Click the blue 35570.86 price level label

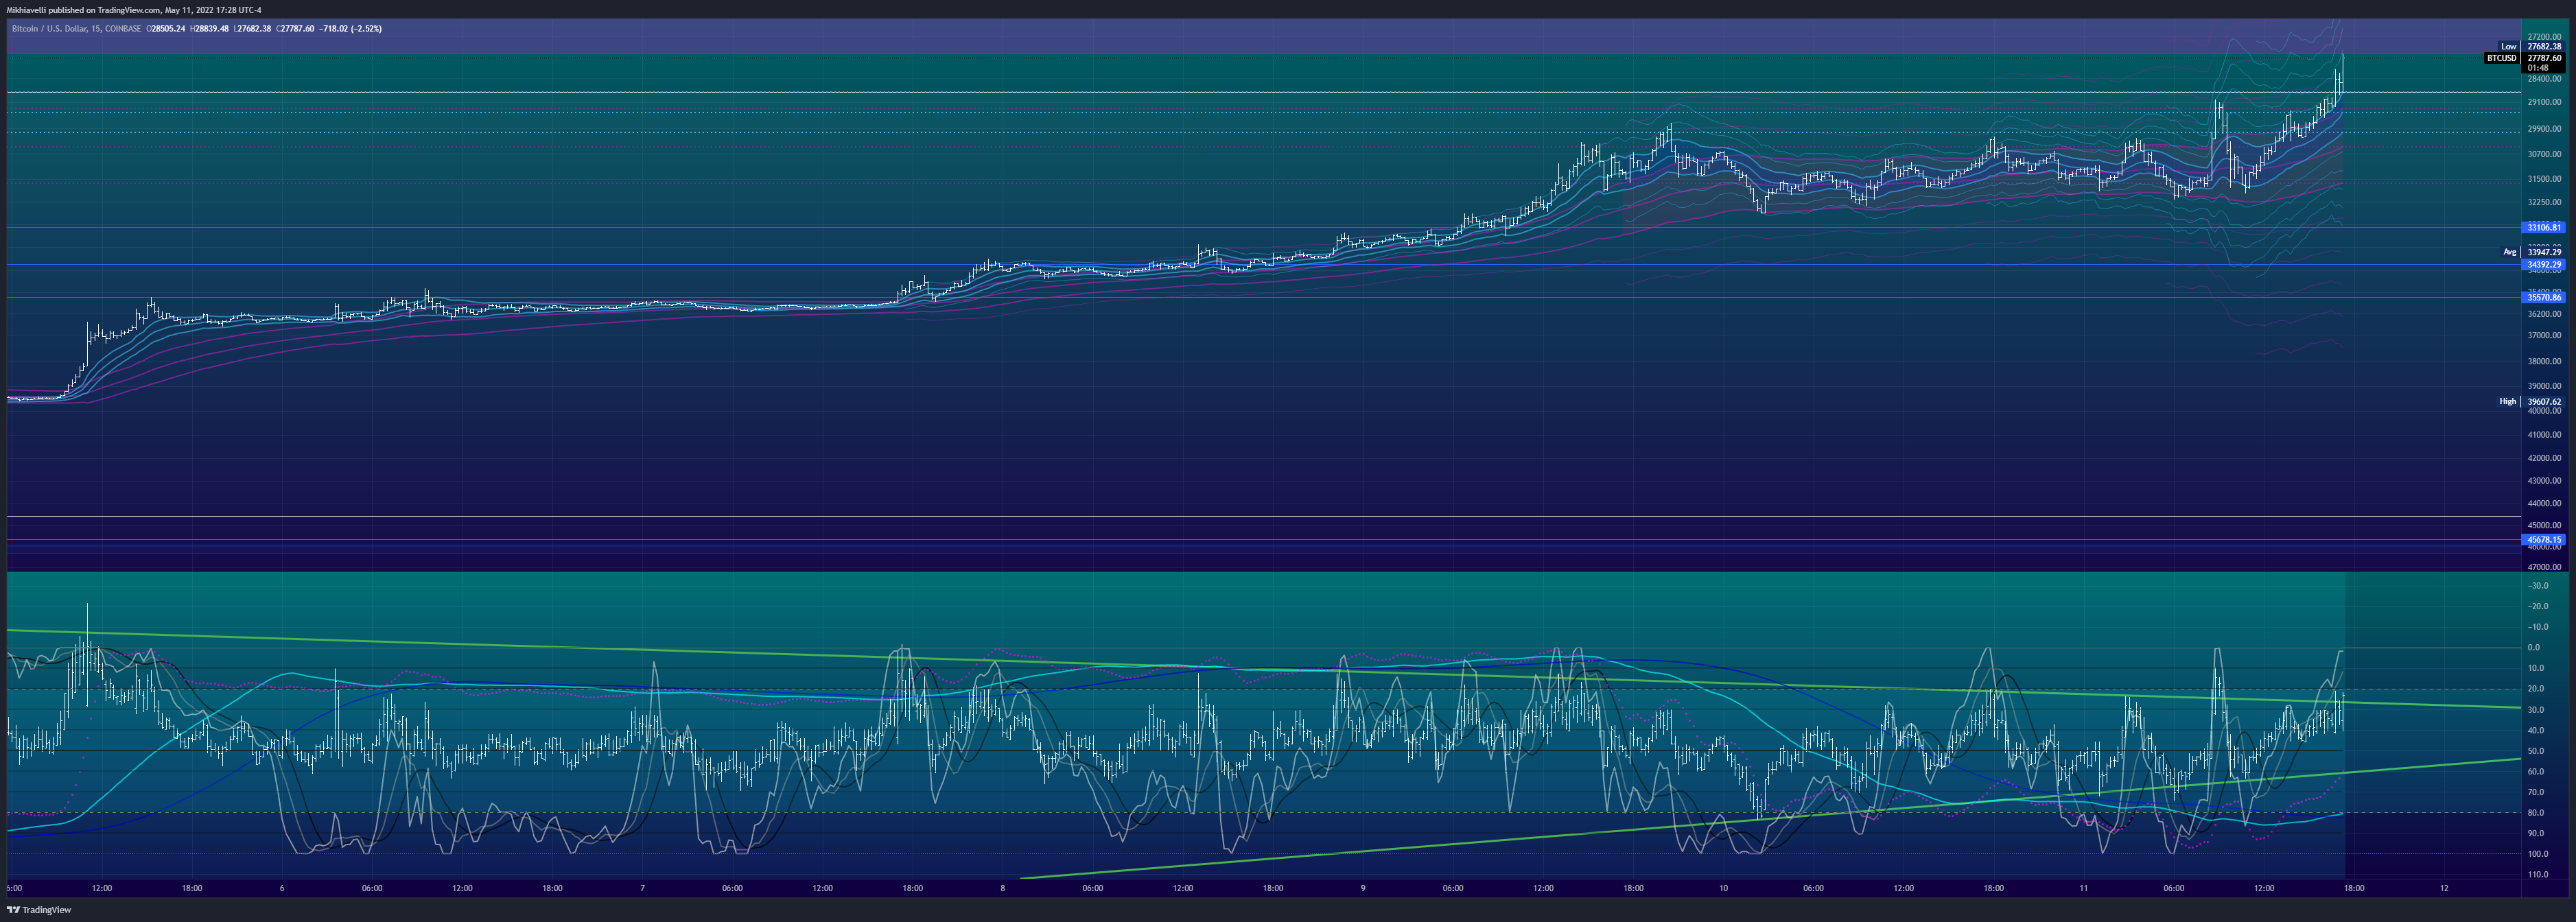point(2544,298)
